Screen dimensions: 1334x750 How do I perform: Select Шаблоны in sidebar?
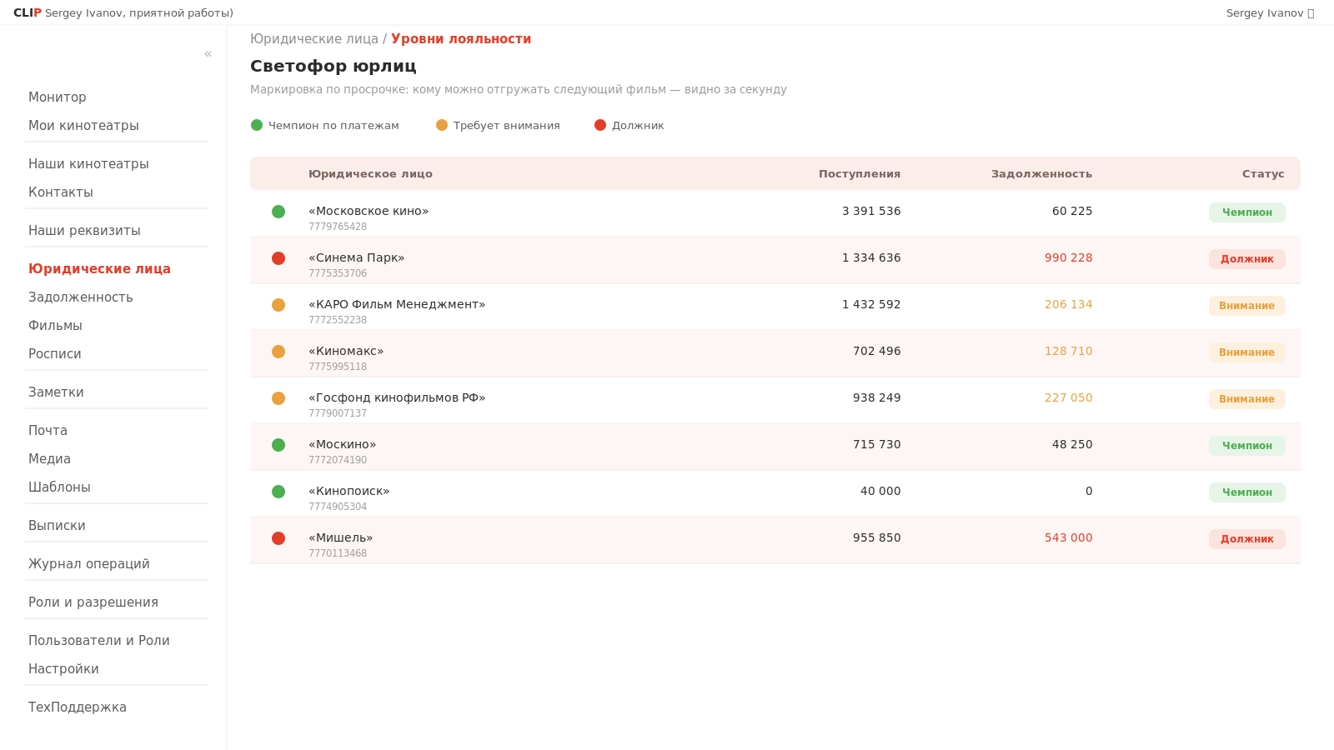coord(59,487)
